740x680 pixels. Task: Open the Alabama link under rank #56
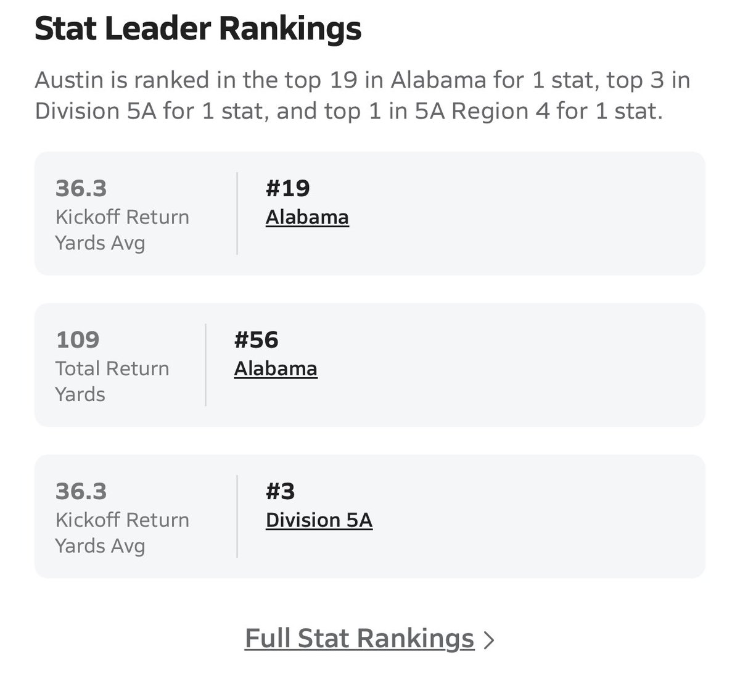276,369
